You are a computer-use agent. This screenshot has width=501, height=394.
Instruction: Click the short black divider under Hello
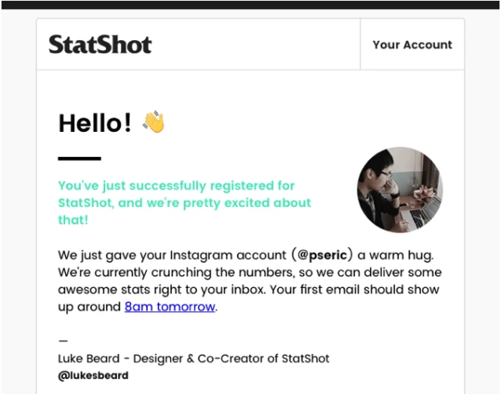79,159
